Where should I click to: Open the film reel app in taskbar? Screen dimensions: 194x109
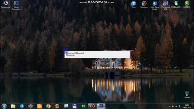coord(31,106)
